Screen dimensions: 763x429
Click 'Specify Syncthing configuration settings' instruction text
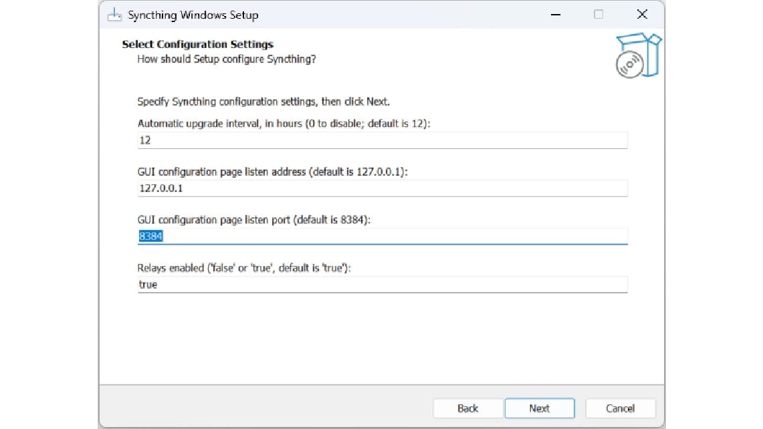(263, 102)
